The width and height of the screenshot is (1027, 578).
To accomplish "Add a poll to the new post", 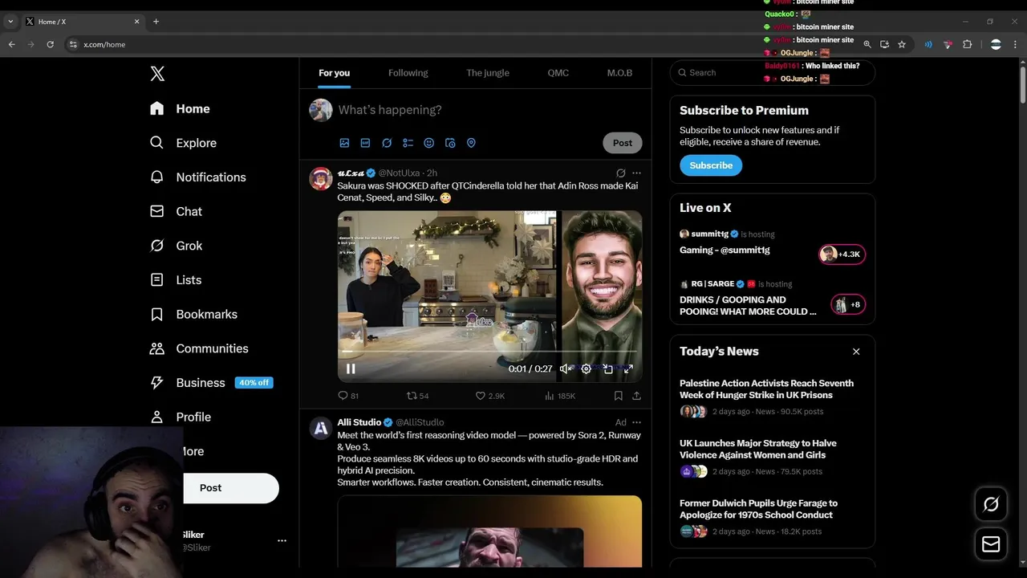I will pyautogui.click(x=408, y=143).
